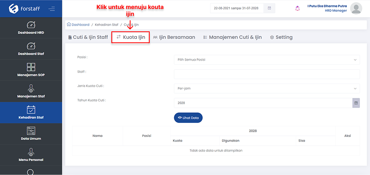Click the Aksi column header

(x=348, y=136)
